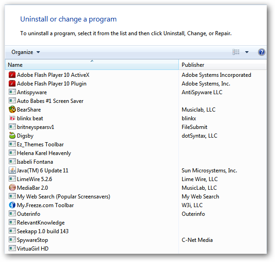This screenshot has width=275, height=262.
Task: Click the My Web Search program icon
Action: pyautogui.click(x=12, y=196)
